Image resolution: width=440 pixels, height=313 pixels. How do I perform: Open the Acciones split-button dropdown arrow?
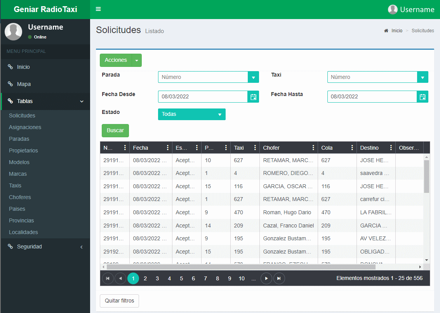(x=137, y=60)
